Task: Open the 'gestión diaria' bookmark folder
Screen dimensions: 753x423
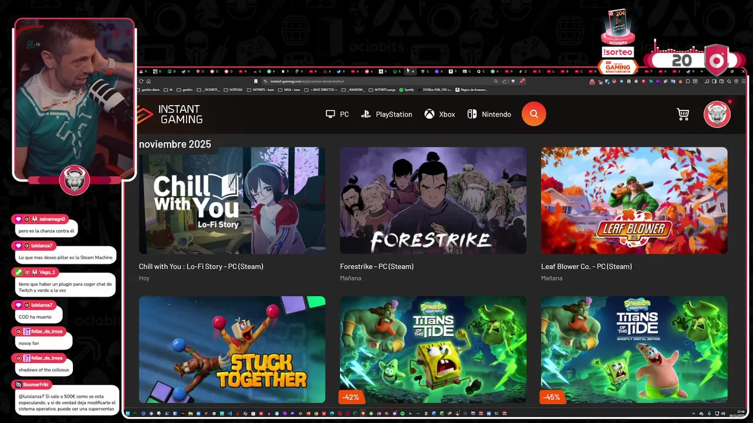Action: [x=148, y=90]
